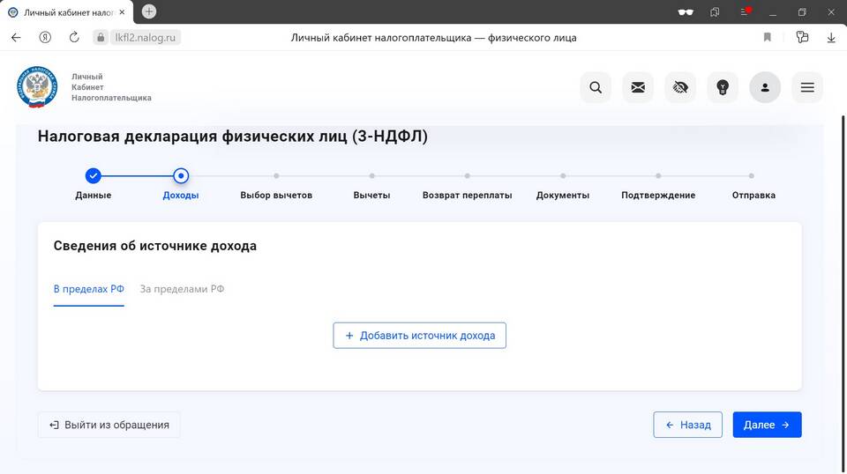
Task: Click the 'Подтверждение' step label
Action: (x=658, y=196)
